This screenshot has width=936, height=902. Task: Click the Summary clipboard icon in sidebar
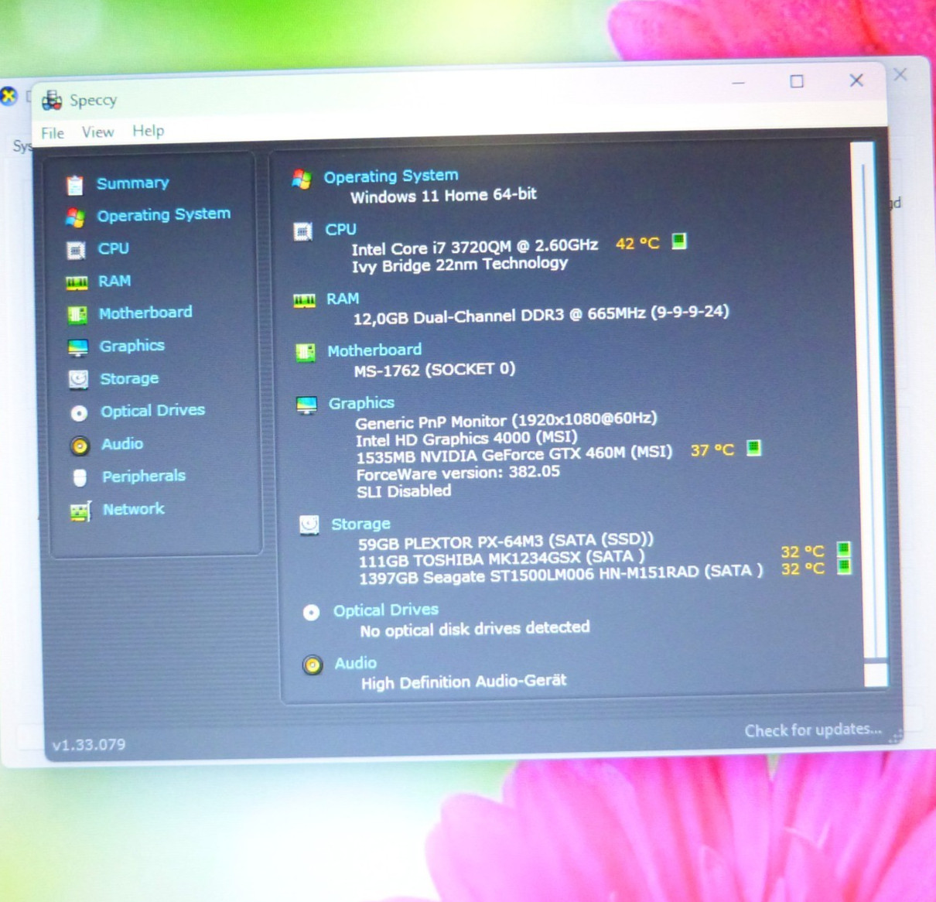pyautogui.click(x=74, y=185)
